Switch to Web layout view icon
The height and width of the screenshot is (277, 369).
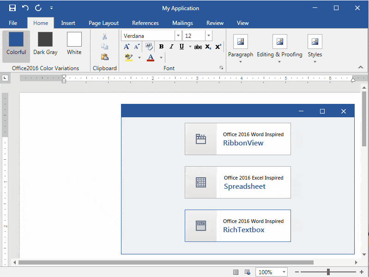point(248,272)
